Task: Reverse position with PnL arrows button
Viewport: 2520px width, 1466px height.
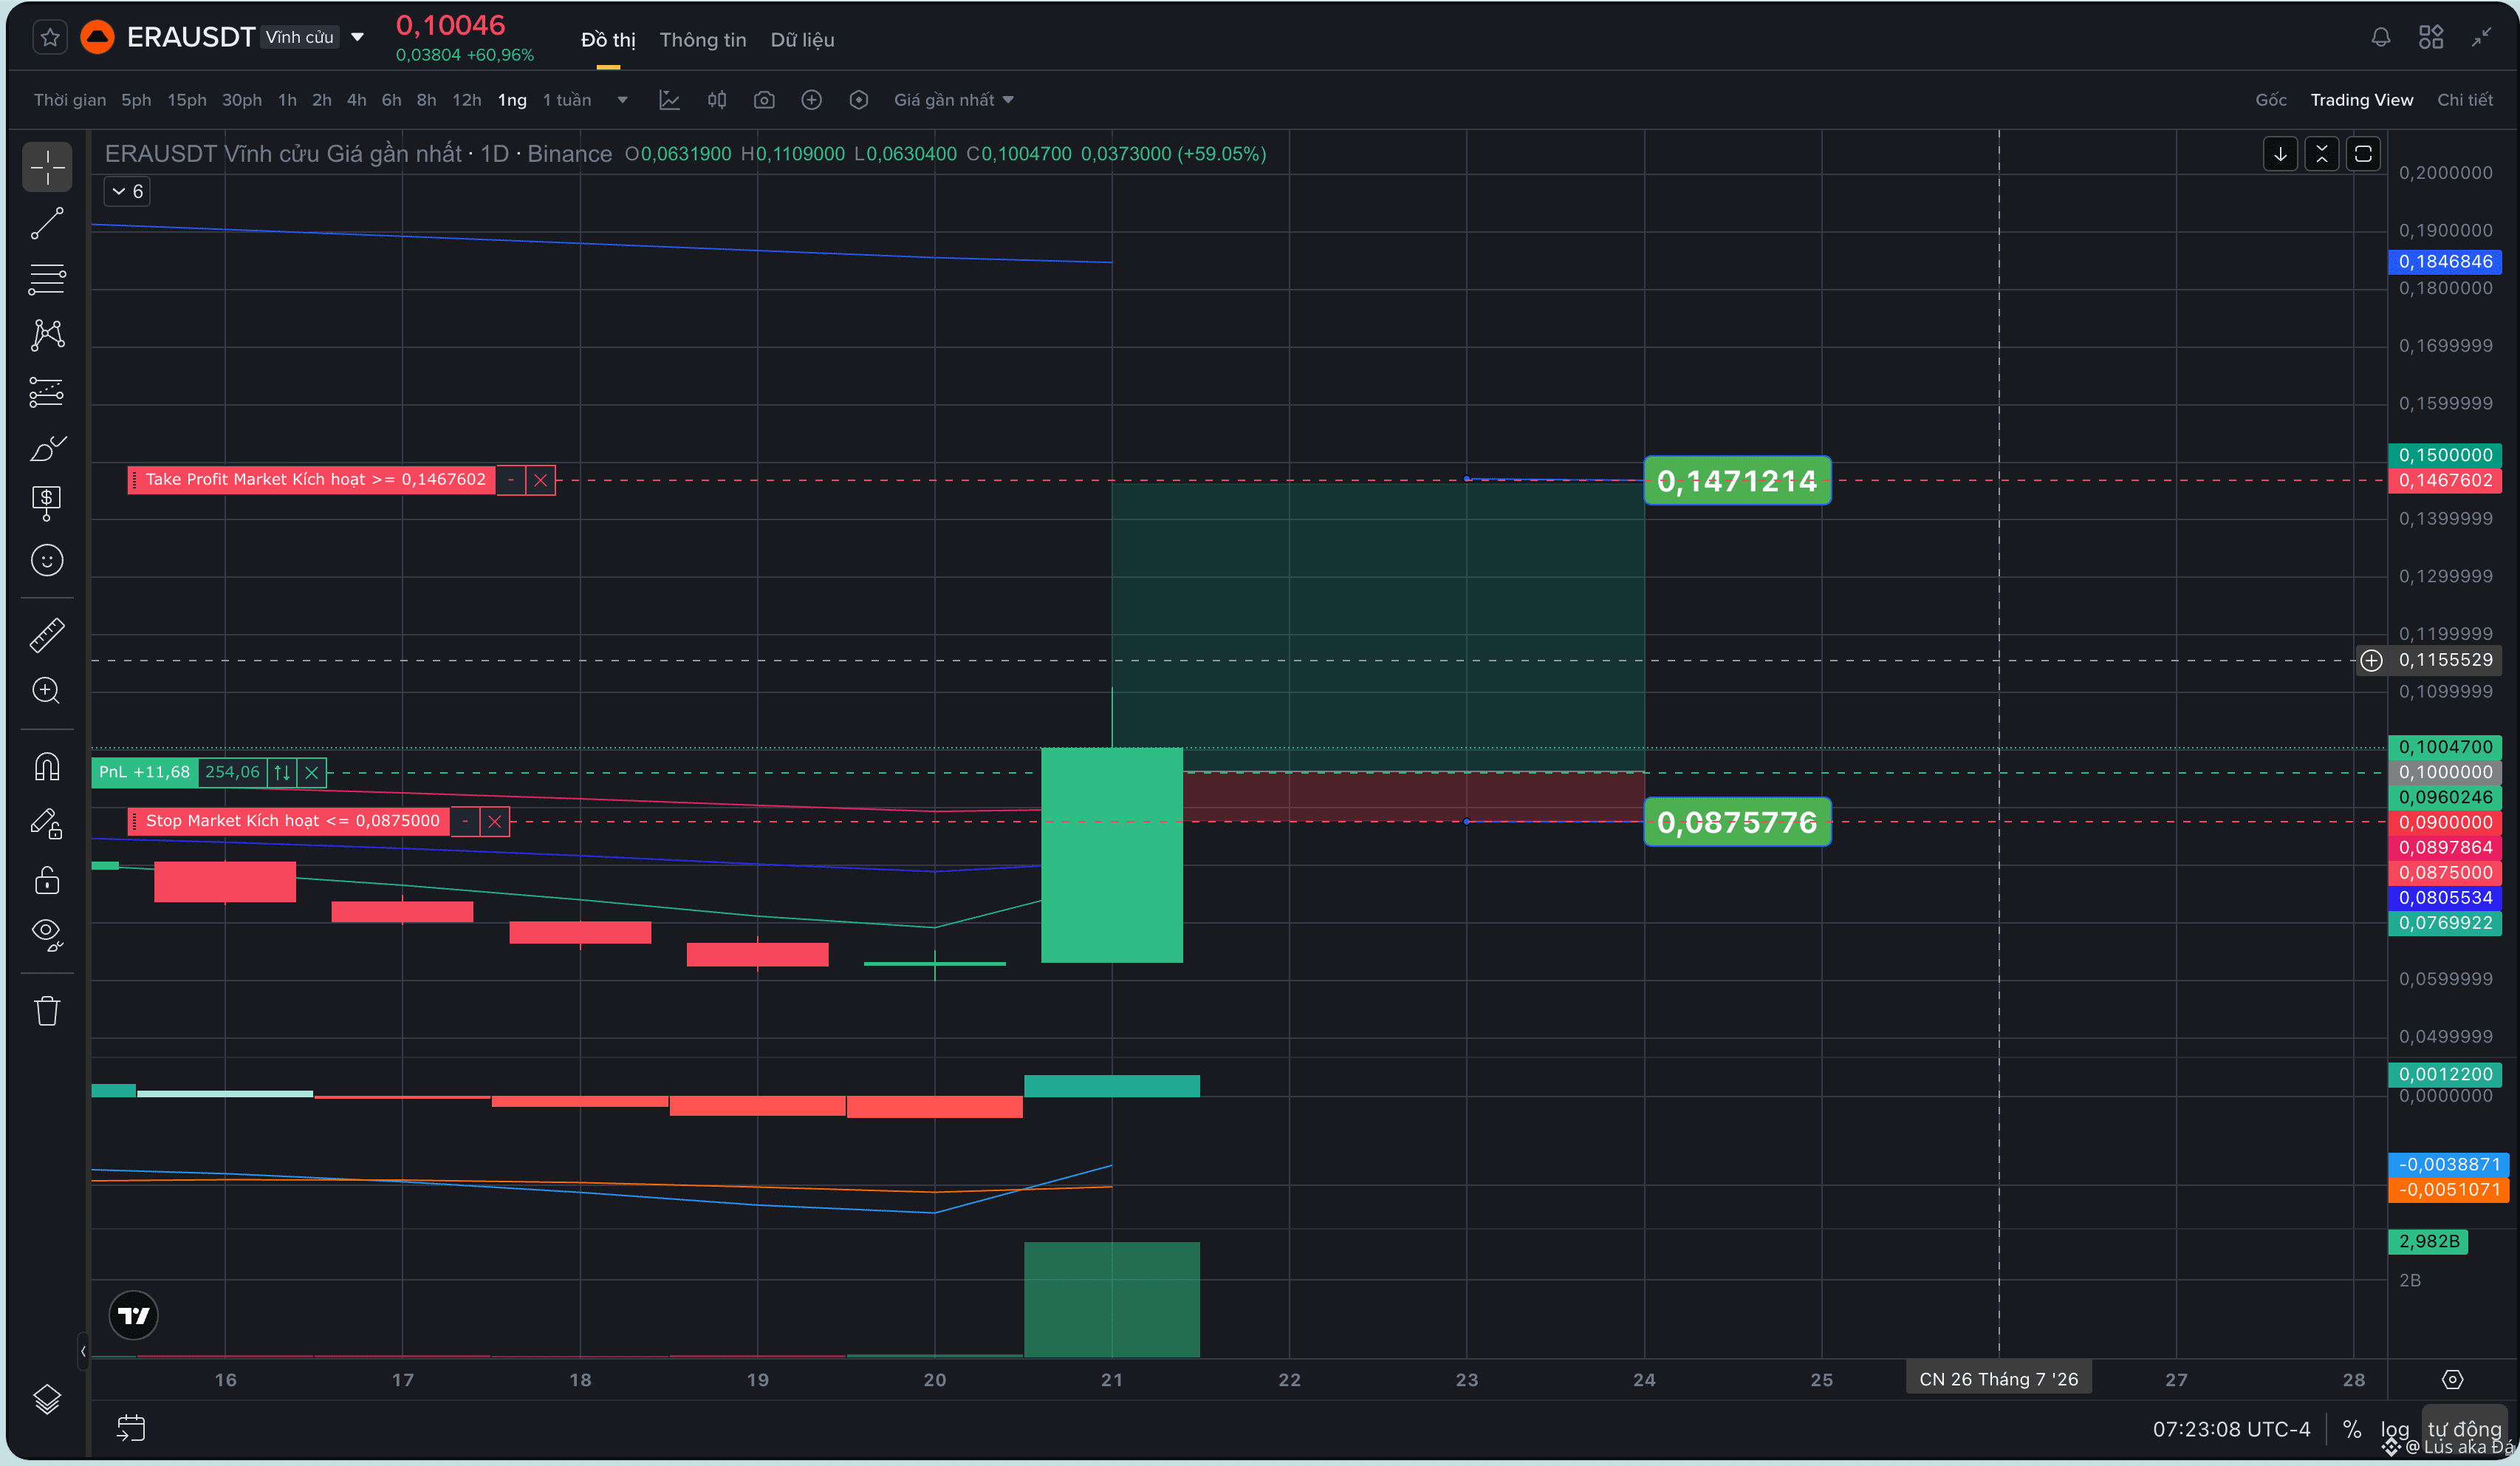Action: click(282, 772)
